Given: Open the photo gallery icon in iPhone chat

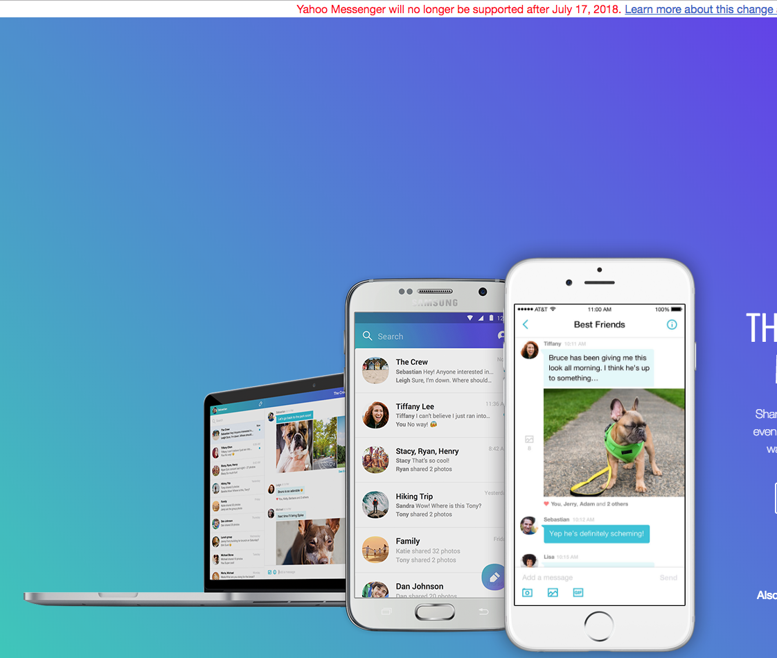Looking at the screenshot, I should pyautogui.click(x=553, y=593).
